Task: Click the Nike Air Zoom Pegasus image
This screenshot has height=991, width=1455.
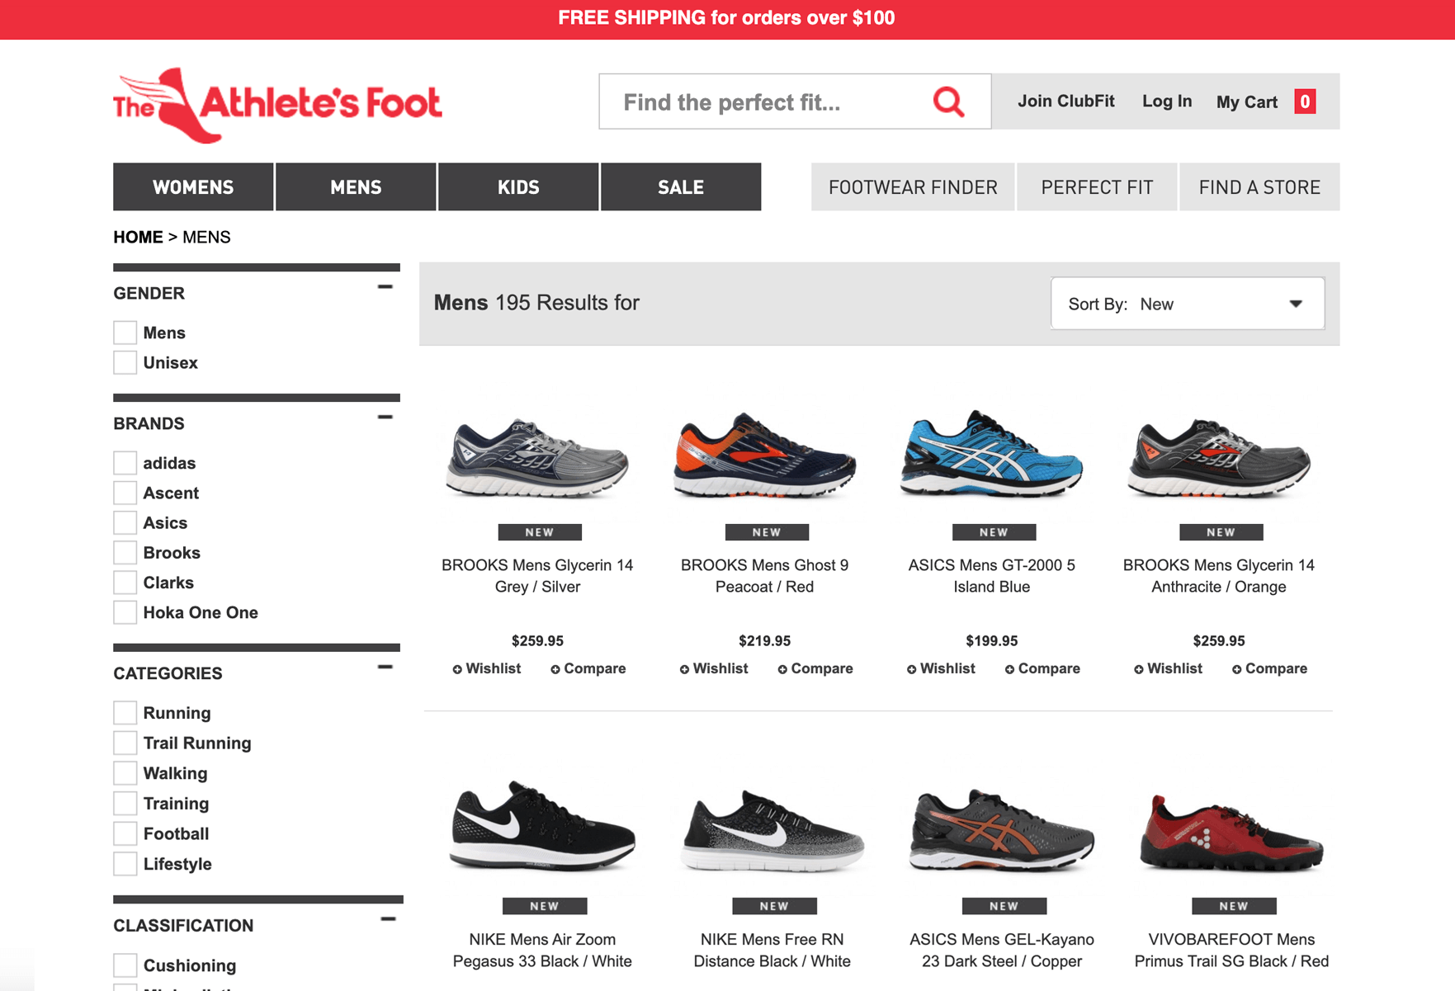Action: tap(542, 826)
